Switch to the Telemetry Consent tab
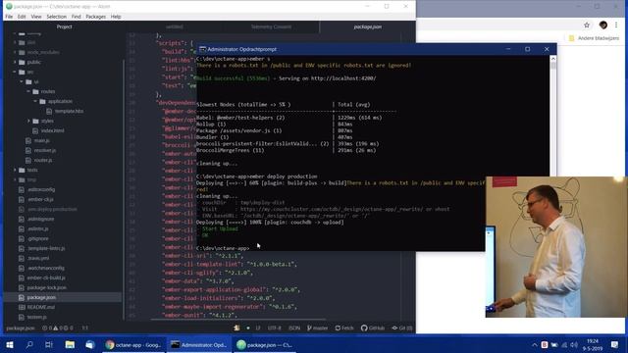Image resolution: width=628 pixels, height=353 pixels. [x=271, y=26]
